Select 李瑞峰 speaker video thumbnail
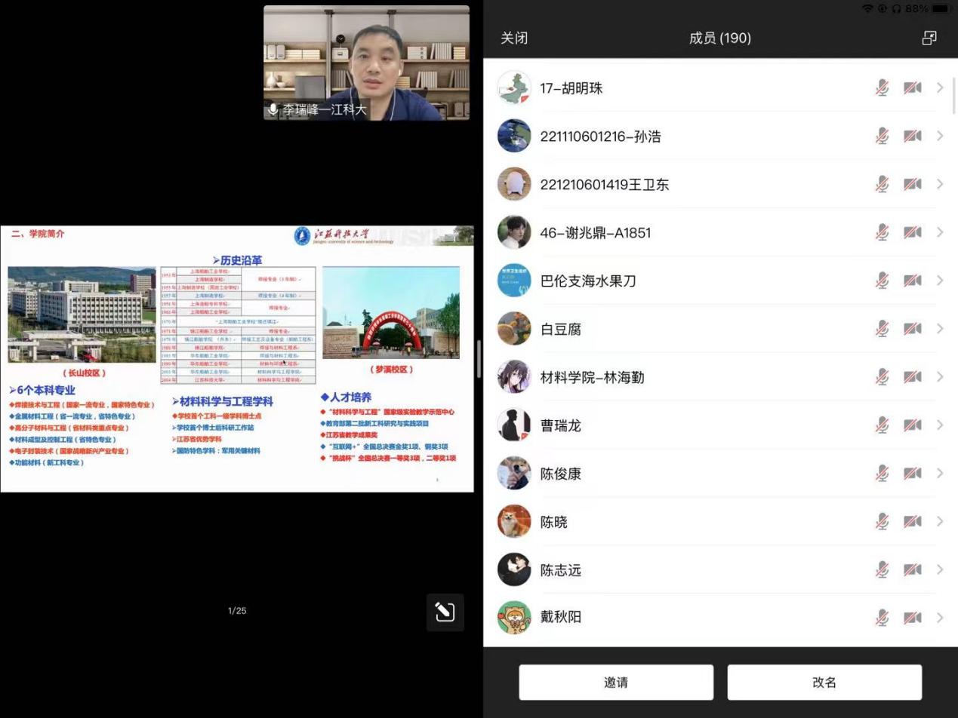The image size is (958, 718). [366, 63]
